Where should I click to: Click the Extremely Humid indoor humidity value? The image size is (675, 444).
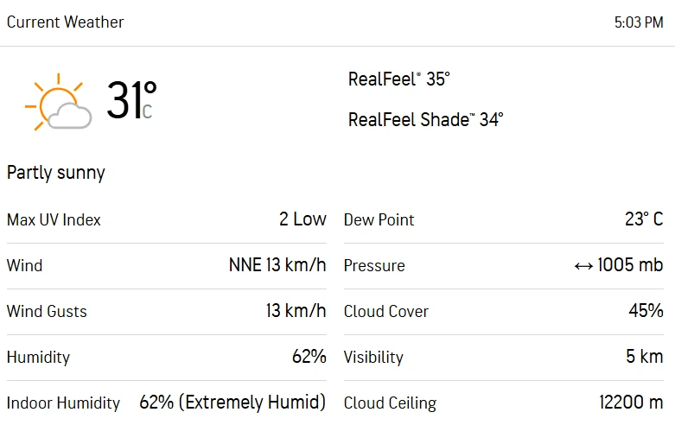232,403
